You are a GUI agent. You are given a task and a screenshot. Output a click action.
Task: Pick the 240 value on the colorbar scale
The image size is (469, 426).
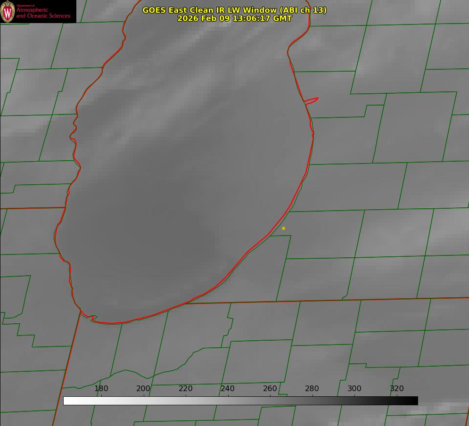tap(228, 388)
